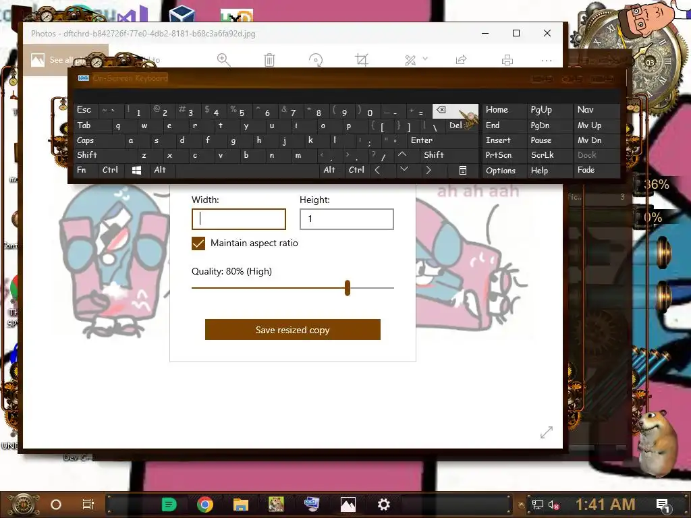Click the 1:41 AM clock

[x=605, y=505]
